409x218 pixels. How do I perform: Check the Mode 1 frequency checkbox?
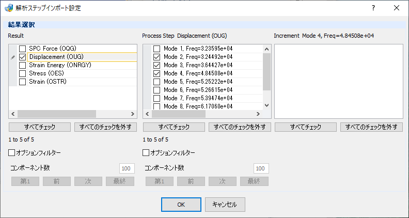(x=157, y=49)
